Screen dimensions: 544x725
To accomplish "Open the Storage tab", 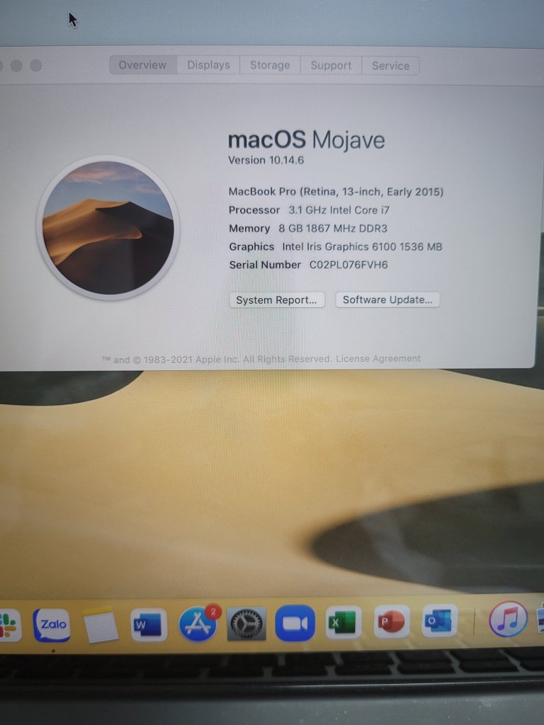I will (x=270, y=65).
